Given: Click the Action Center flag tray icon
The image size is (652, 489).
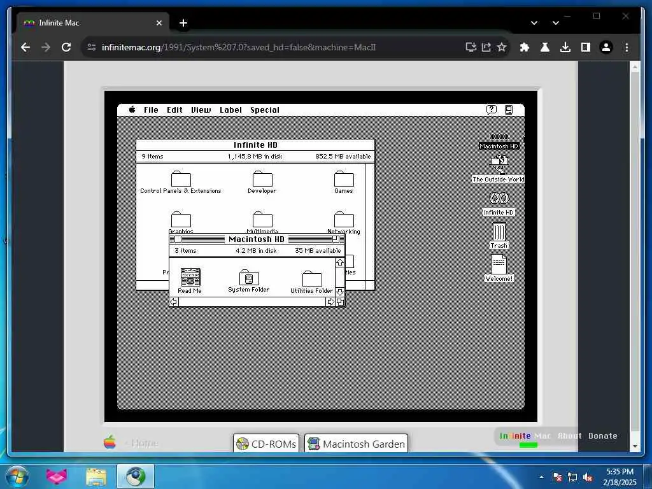Looking at the screenshot, I should (x=556, y=478).
